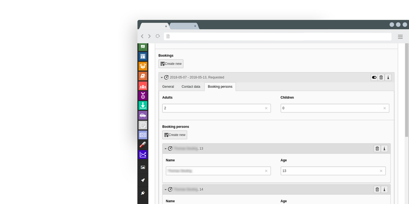
Task: Click the Name field of person aged 13
Action: [x=218, y=171]
